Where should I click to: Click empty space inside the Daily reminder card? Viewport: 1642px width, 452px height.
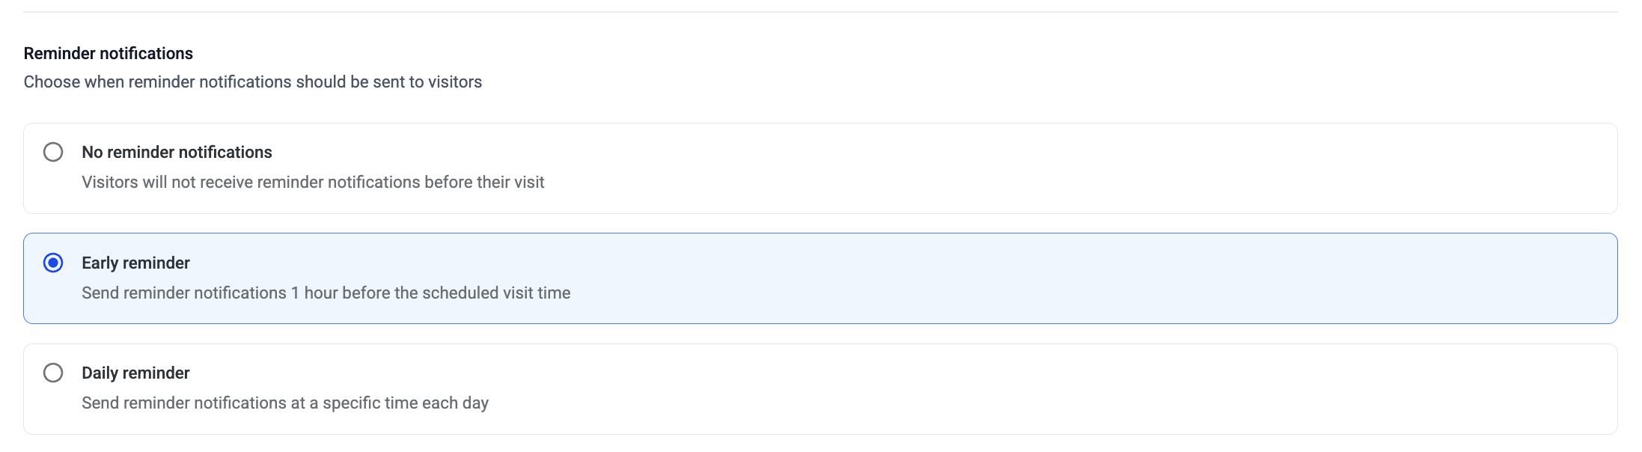1048,389
